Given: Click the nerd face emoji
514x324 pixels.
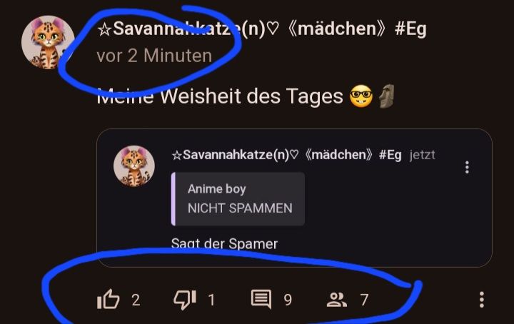Looking at the screenshot, I should (361, 96).
